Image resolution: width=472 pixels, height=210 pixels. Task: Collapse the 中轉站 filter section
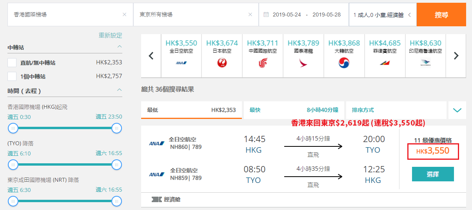coord(120,47)
